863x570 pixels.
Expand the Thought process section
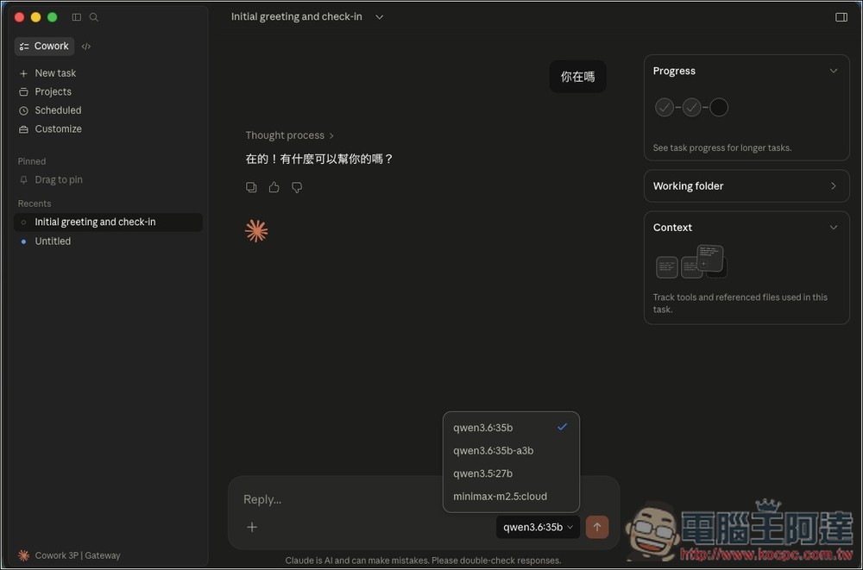[288, 135]
